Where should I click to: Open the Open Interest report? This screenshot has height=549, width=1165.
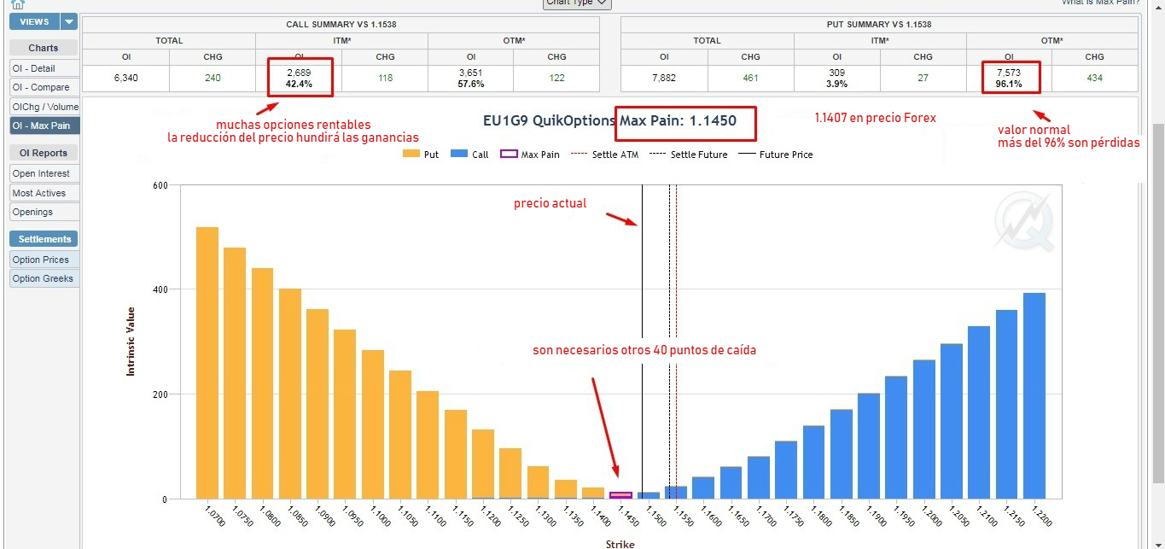point(44,173)
